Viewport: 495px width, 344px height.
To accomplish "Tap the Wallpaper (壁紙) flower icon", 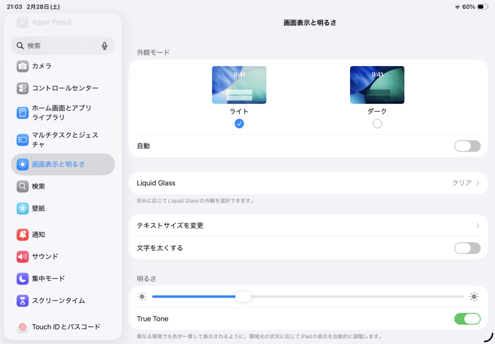I will [x=23, y=209].
